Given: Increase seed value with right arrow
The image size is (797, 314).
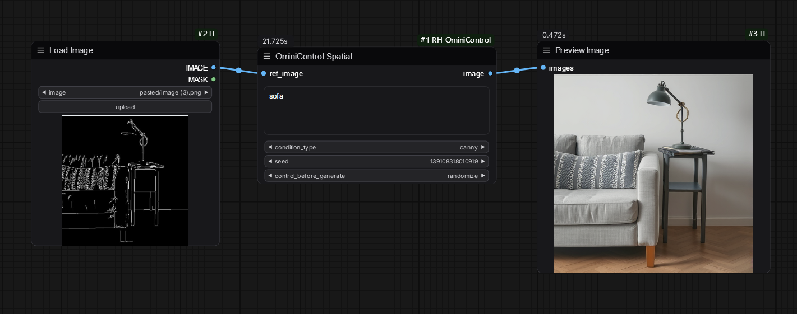Looking at the screenshot, I should point(483,161).
